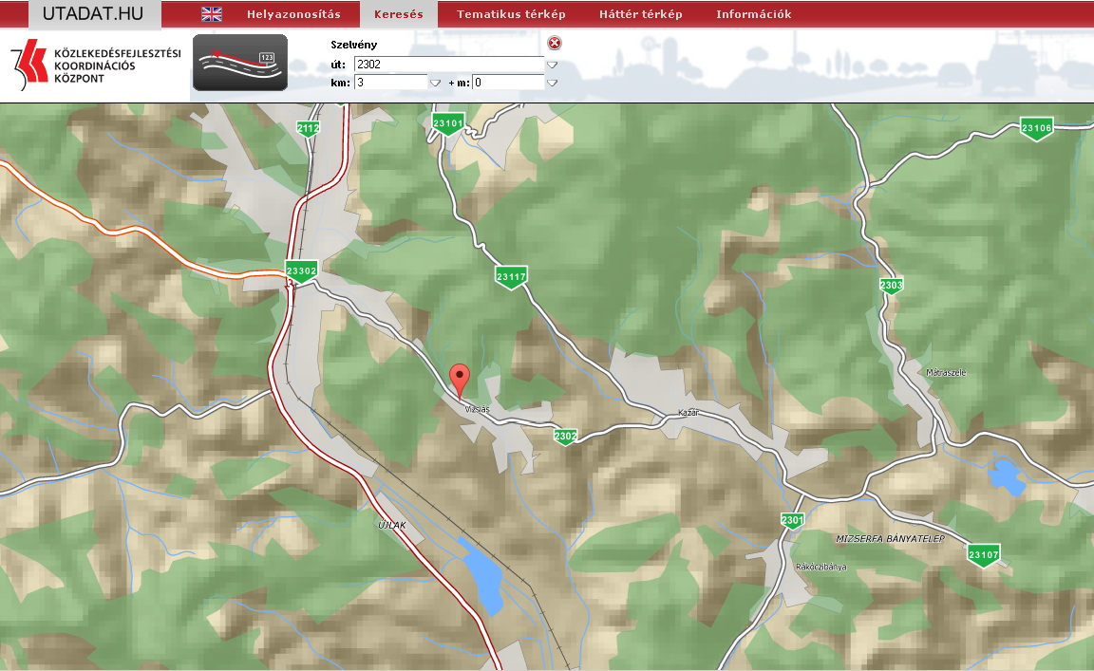1094x671 pixels.
Task: Click the red location pin marker
Action: 460,380
